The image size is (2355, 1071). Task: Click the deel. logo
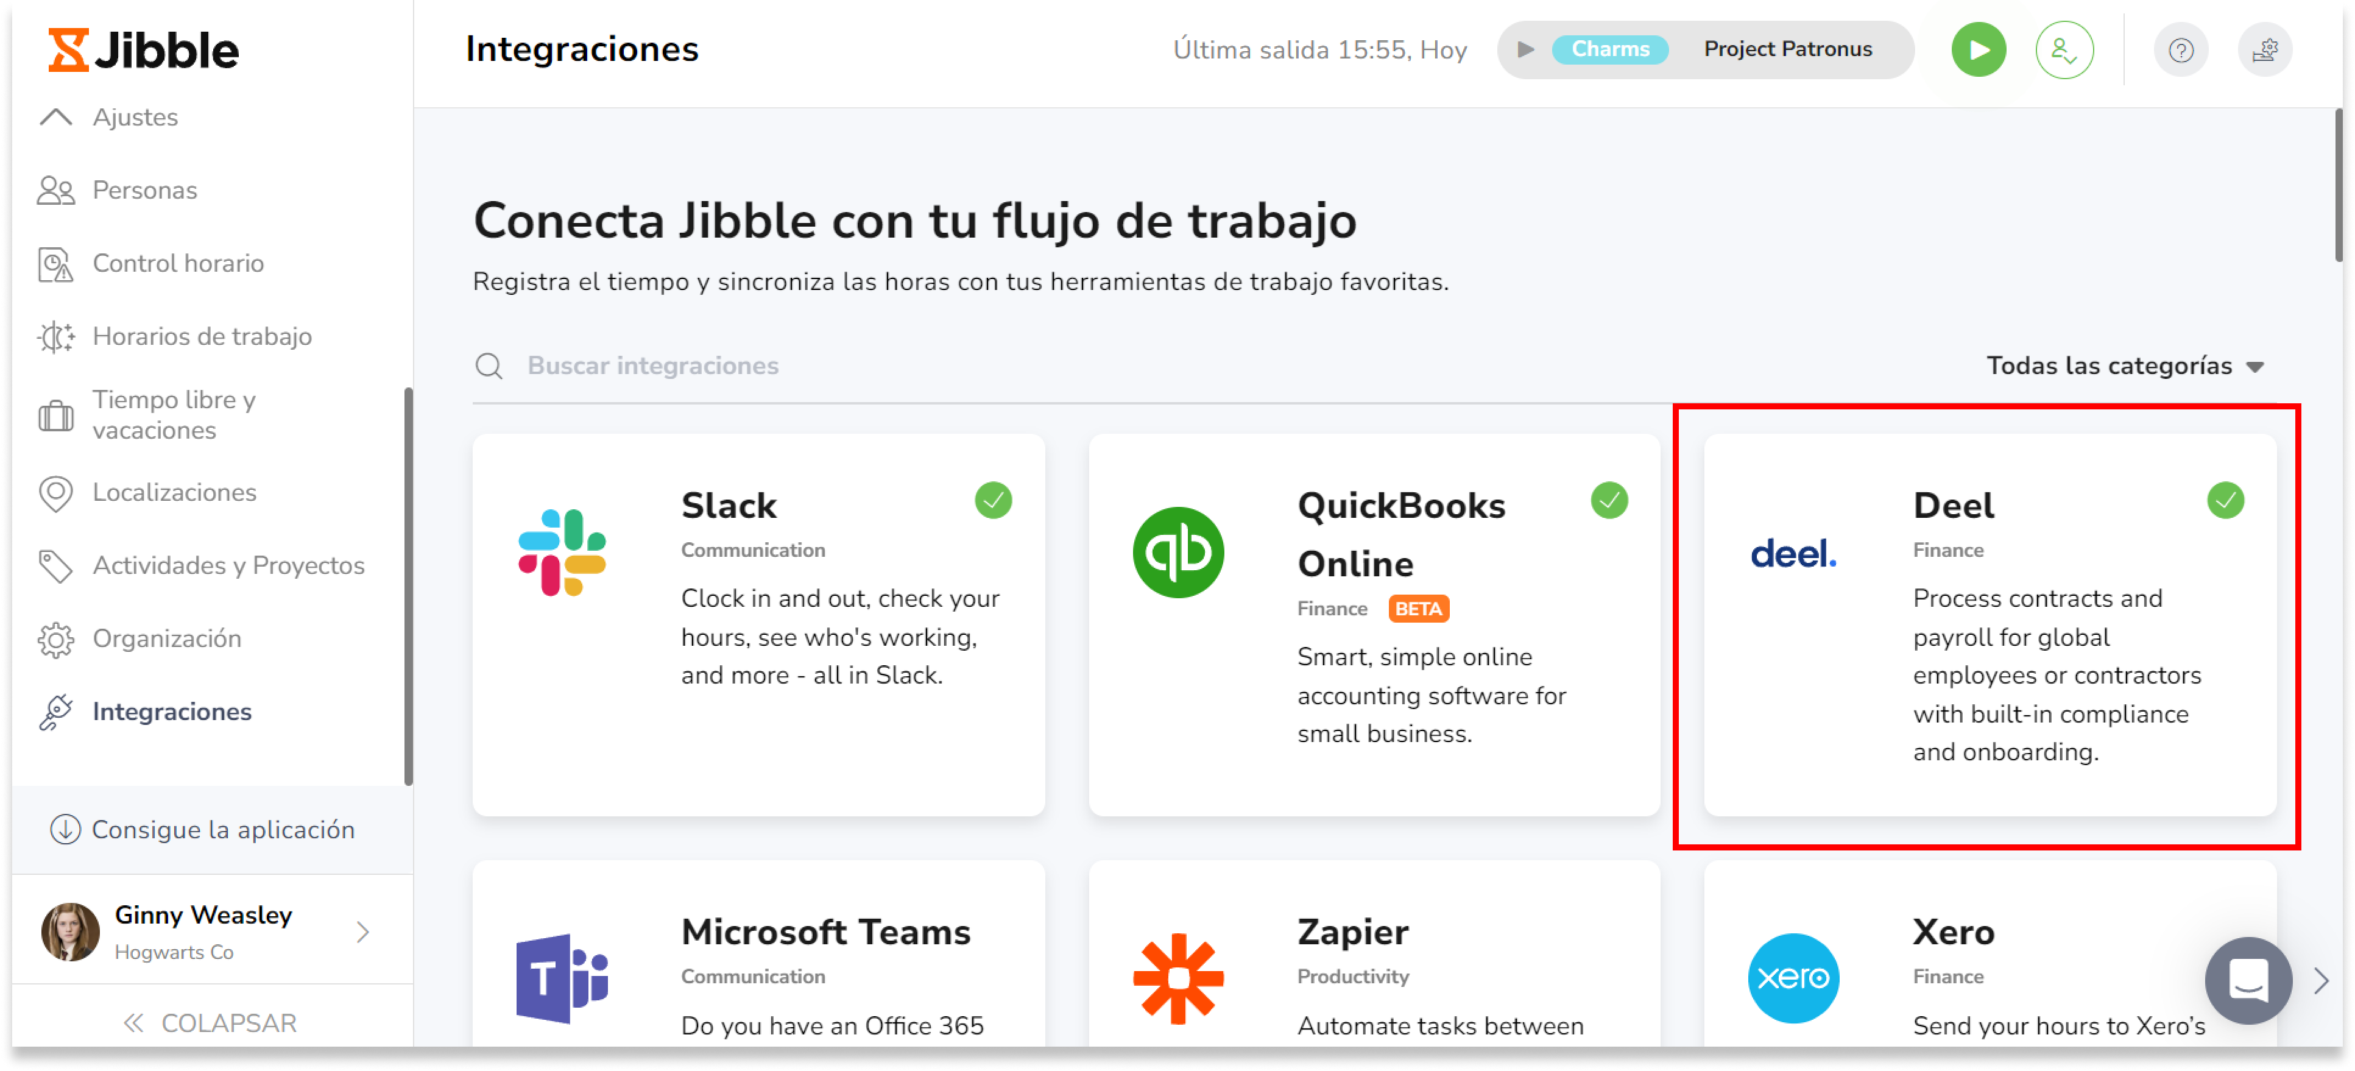point(1794,553)
